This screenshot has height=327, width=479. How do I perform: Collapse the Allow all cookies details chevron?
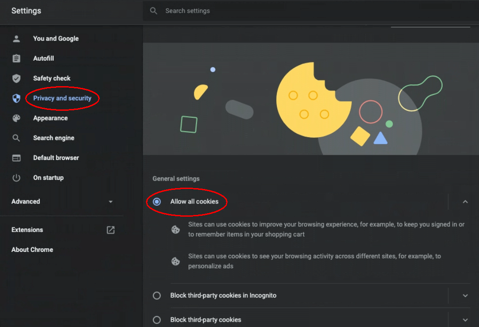pos(465,202)
